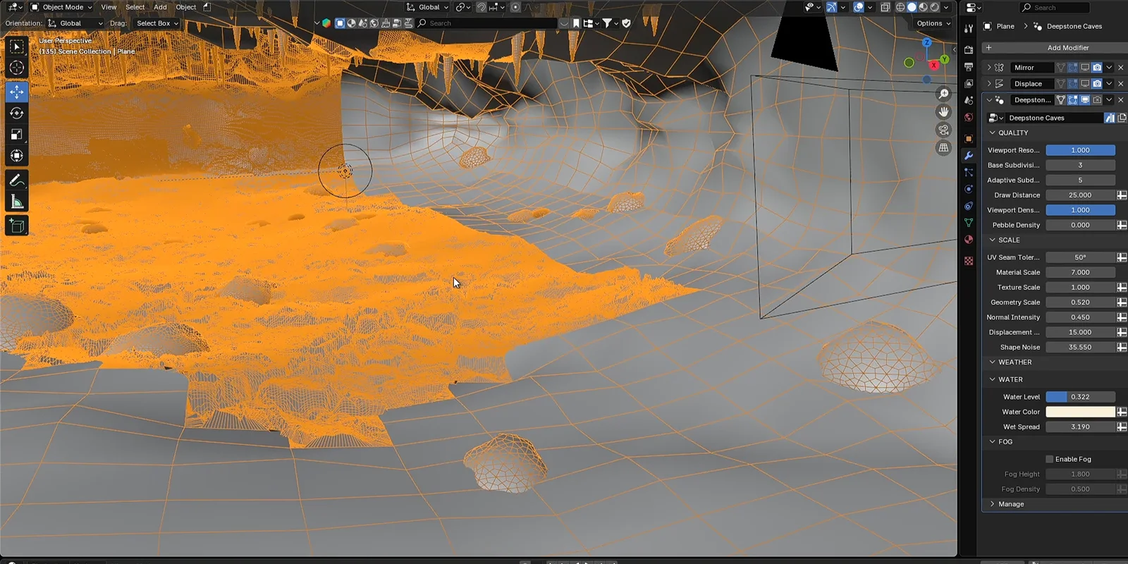Viewport: 1128px width, 564px height.
Task: Select the Move tool in the toolbar
Action: (x=17, y=92)
